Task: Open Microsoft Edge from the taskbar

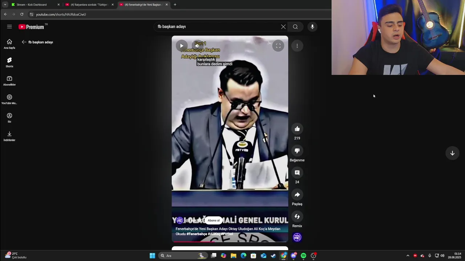Action: coord(243,256)
